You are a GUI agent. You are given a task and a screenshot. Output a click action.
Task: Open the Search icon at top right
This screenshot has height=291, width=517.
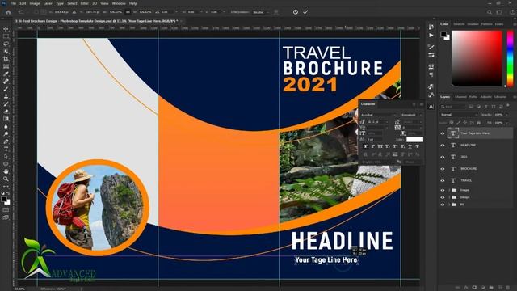(490, 12)
